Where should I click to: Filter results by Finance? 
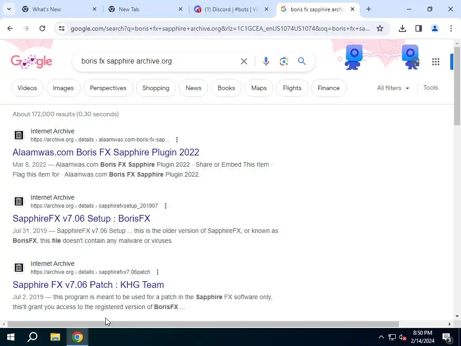coord(329,88)
